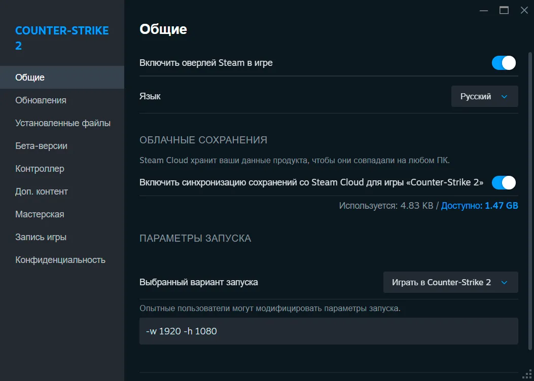Toggle the Steam overlay in-game switch
This screenshot has height=381, width=534.
pyautogui.click(x=504, y=63)
